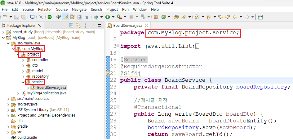Open the terminal monitor toolbar icon
Viewport: 293px width, 140px height.
pos(32,17)
